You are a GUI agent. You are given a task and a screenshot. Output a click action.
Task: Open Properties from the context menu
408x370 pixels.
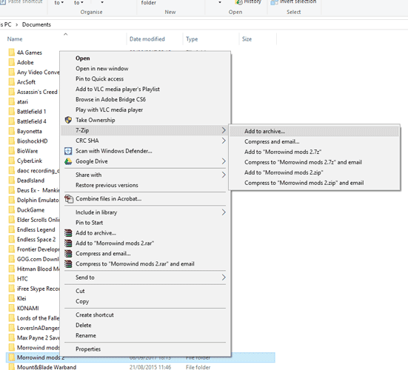tap(88, 349)
